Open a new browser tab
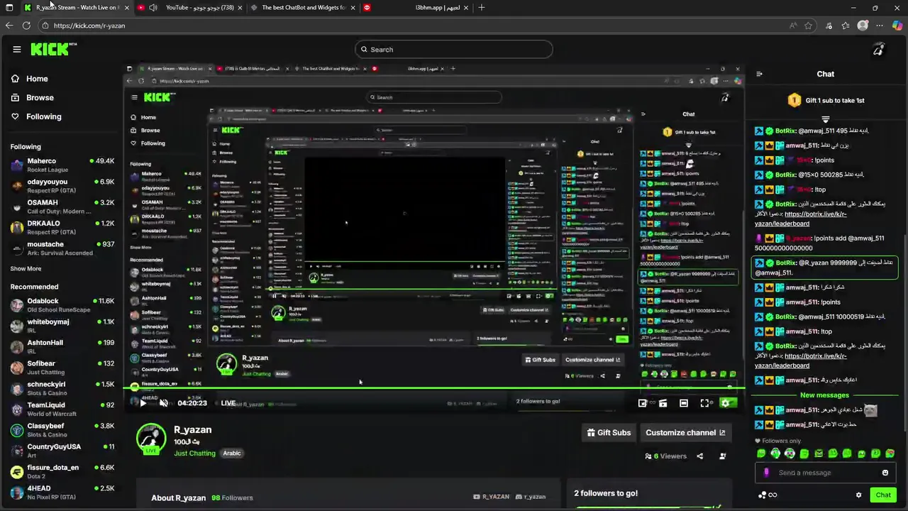The height and width of the screenshot is (511, 908). point(482,7)
